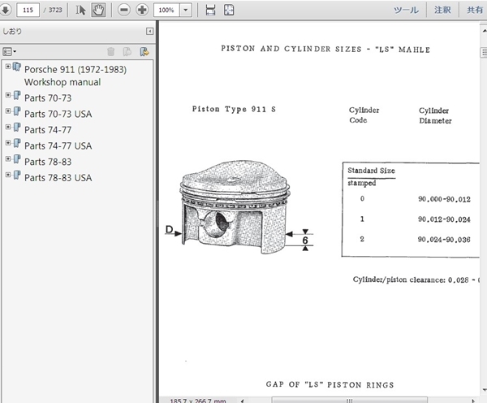Jump to Parts 78-83 USA bookmark

pos(58,178)
